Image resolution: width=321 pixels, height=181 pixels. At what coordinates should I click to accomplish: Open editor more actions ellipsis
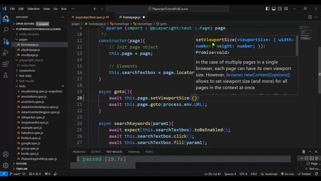pyautogui.click(x=316, y=17)
